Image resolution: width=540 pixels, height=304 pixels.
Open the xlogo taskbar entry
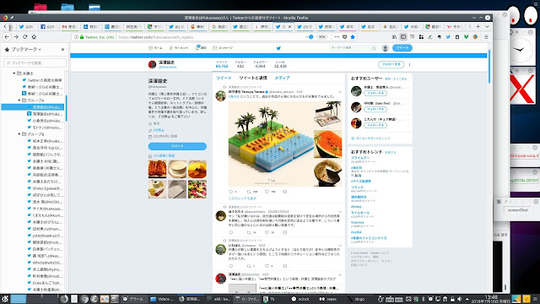pyautogui.click(x=356, y=299)
